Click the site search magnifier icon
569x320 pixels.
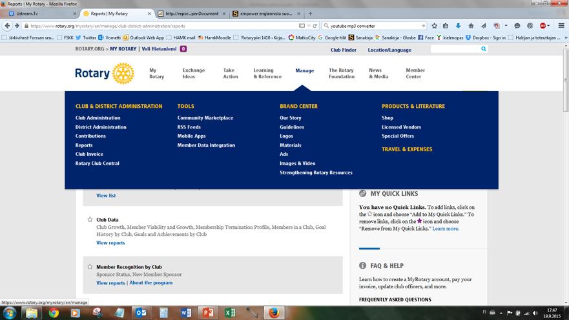coord(483,48)
